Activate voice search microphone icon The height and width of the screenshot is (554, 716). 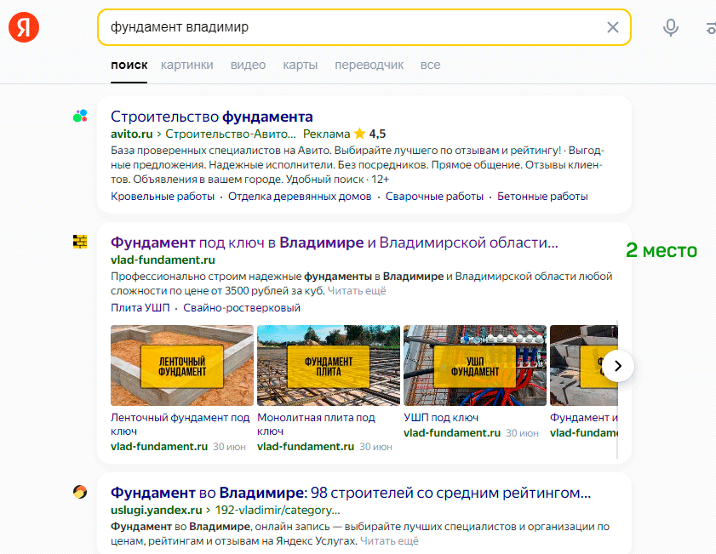point(671,27)
